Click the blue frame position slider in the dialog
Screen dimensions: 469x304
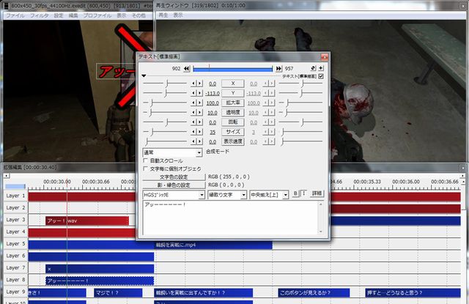coord(233,70)
